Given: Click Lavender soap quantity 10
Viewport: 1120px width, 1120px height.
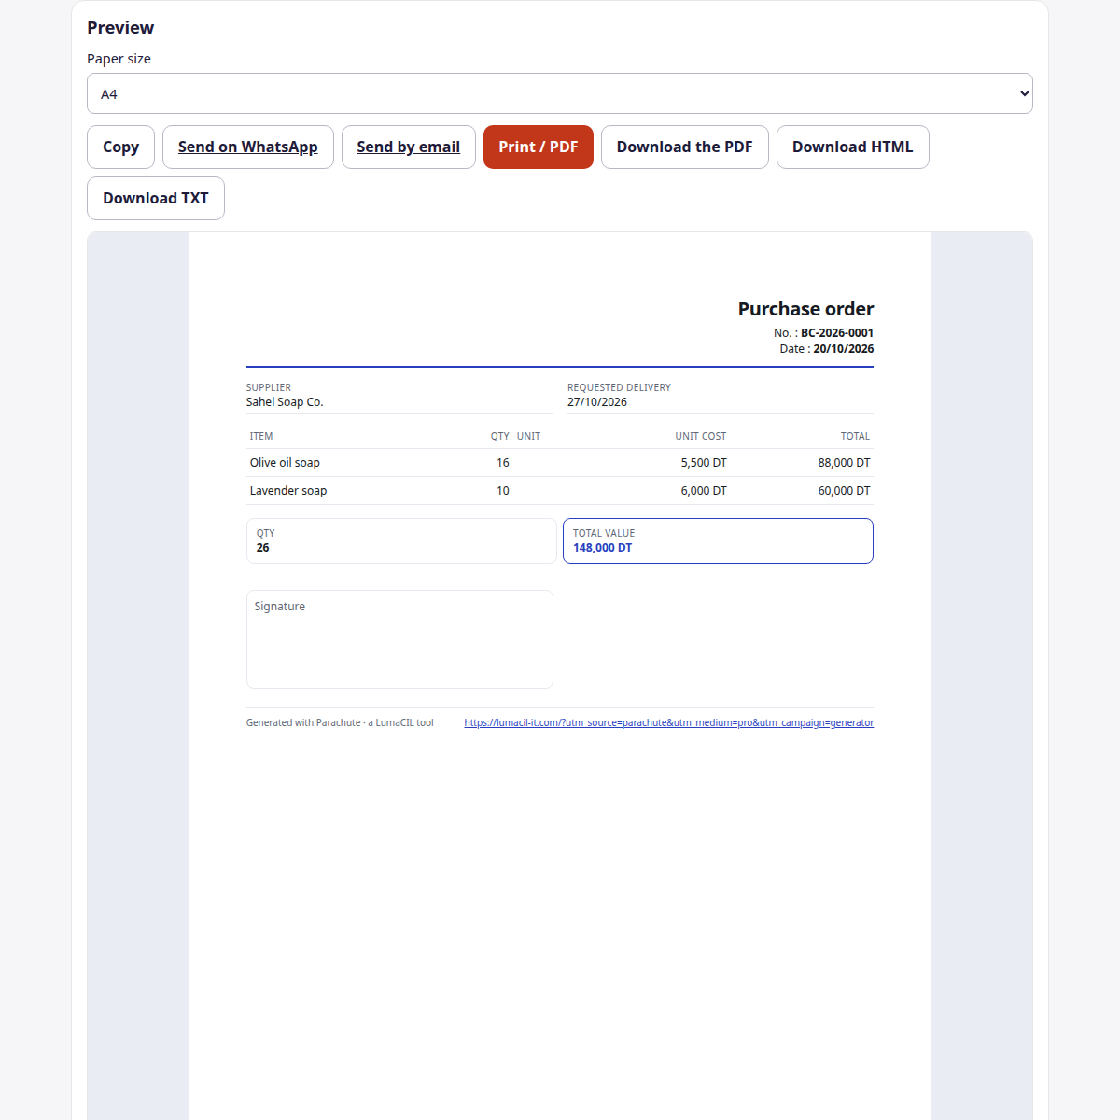Looking at the screenshot, I should pyautogui.click(x=503, y=491).
